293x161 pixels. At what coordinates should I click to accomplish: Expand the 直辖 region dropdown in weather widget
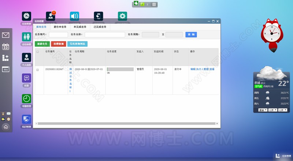[x=263, y=110]
